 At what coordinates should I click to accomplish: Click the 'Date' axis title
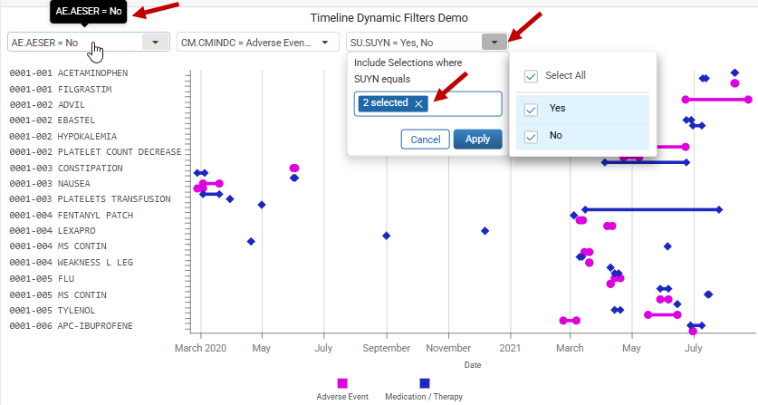point(473,365)
